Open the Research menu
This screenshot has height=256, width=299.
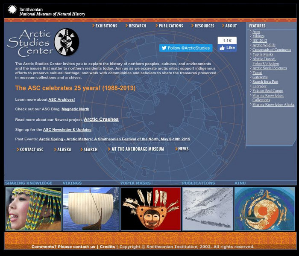coord(136,26)
